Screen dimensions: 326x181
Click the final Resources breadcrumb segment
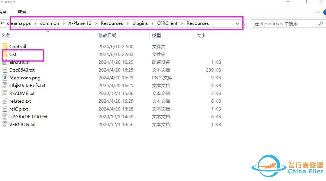click(x=197, y=23)
